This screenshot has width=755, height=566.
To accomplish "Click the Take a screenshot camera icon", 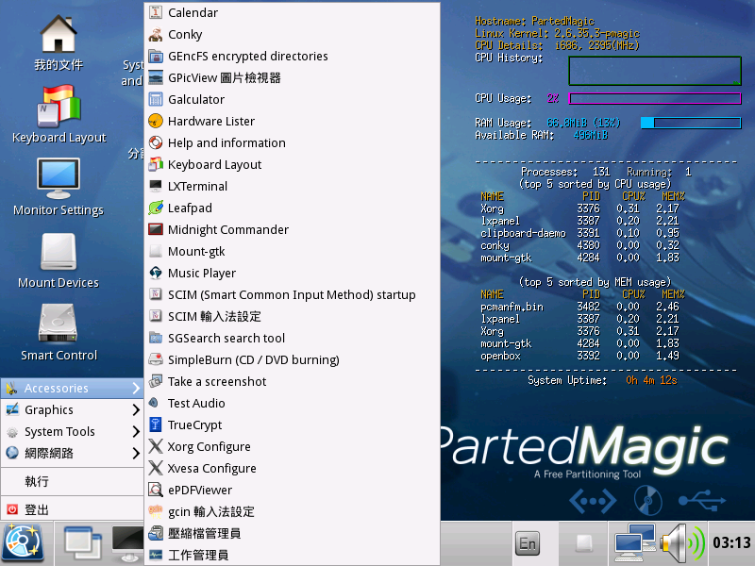I will [156, 381].
